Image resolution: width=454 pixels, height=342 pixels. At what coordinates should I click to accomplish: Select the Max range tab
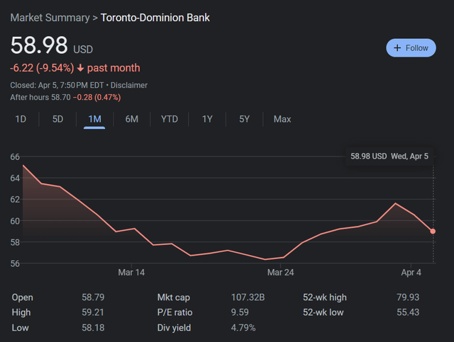(282, 119)
